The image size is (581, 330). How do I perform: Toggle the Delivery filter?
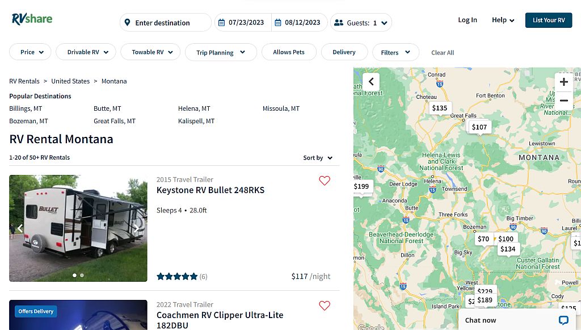[344, 52]
